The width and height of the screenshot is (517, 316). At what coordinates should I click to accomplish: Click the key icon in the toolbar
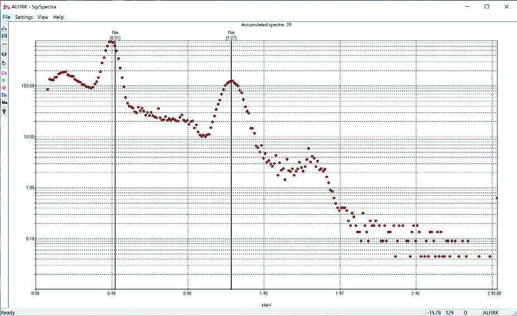click(x=4, y=111)
